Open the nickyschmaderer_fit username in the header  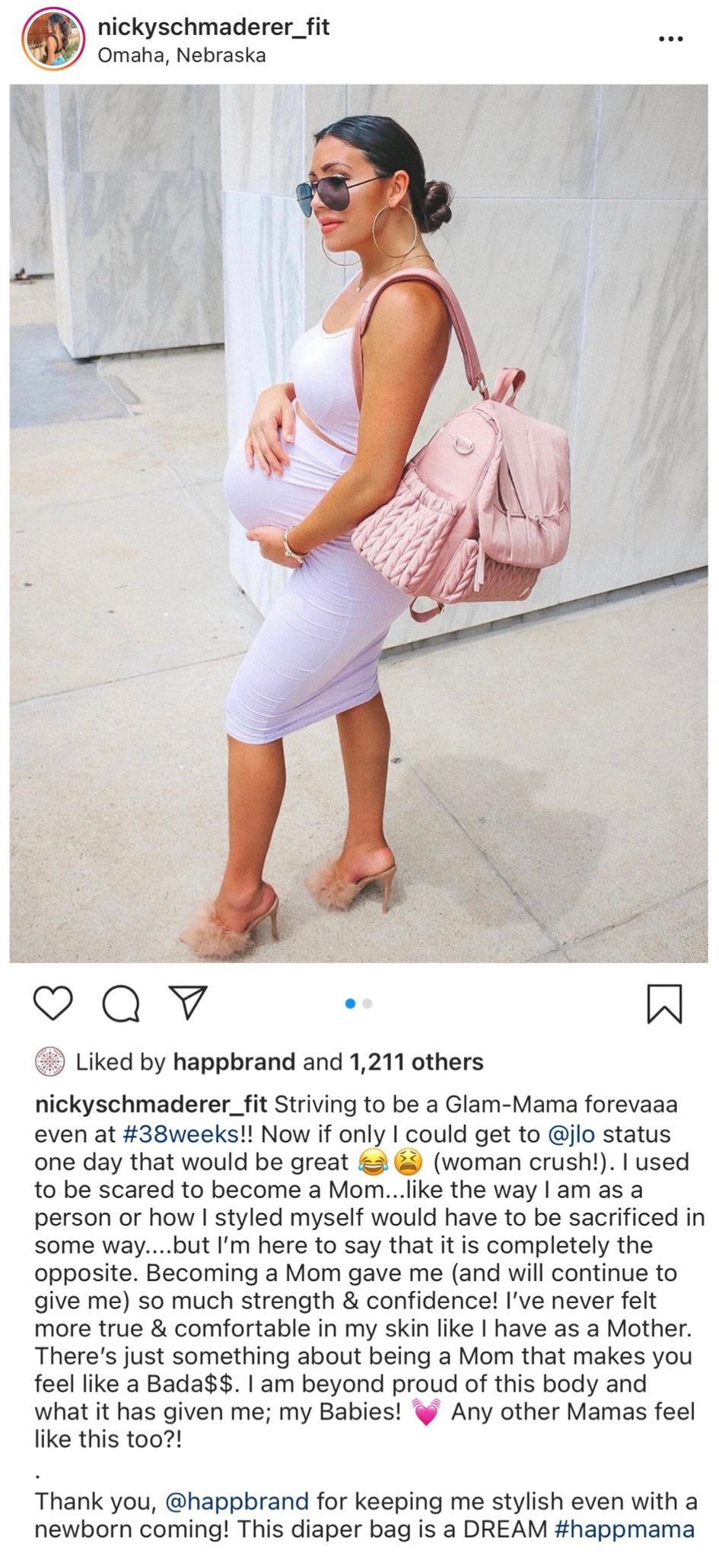pyautogui.click(x=214, y=27)
